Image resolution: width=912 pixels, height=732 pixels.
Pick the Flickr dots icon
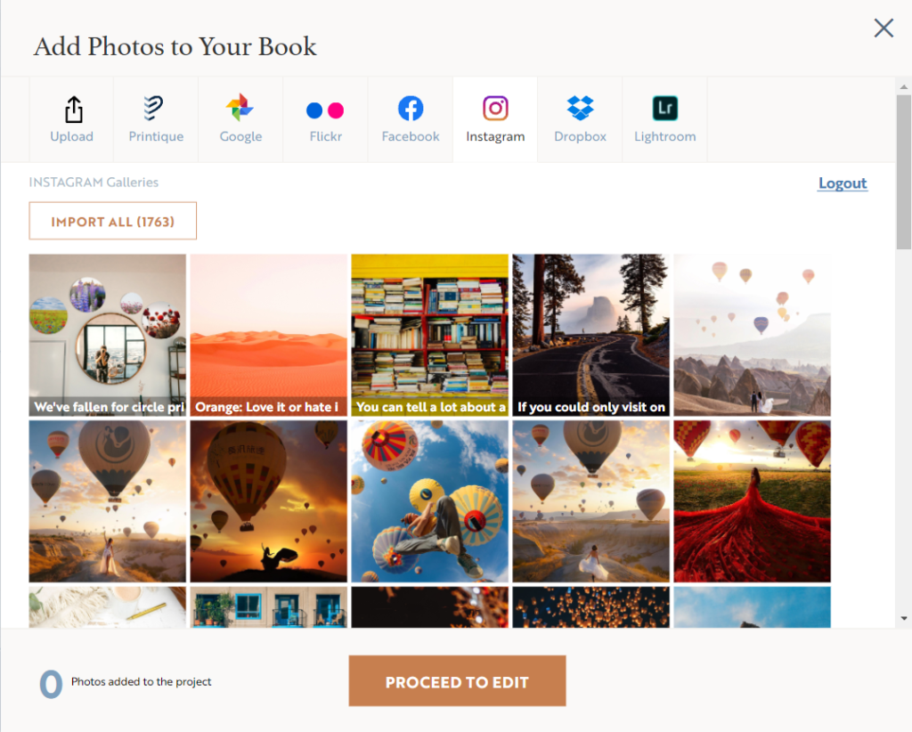(x=325, y=110)
